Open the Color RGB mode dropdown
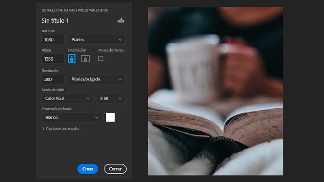Image resolution: width=324 pixels, height=182 pixels. (x=67, y=98)
